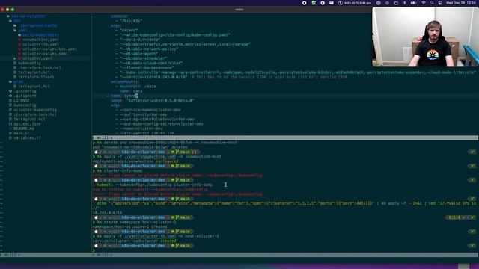Open terragrunt.hcl under the prod folder

[x=34, y=87]
